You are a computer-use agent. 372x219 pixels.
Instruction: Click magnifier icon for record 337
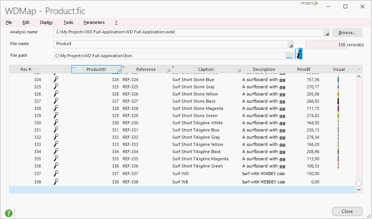(x=56, y=173)
